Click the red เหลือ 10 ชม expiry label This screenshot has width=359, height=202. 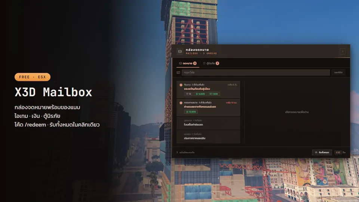pyautogui.click(x=231, y=102)
